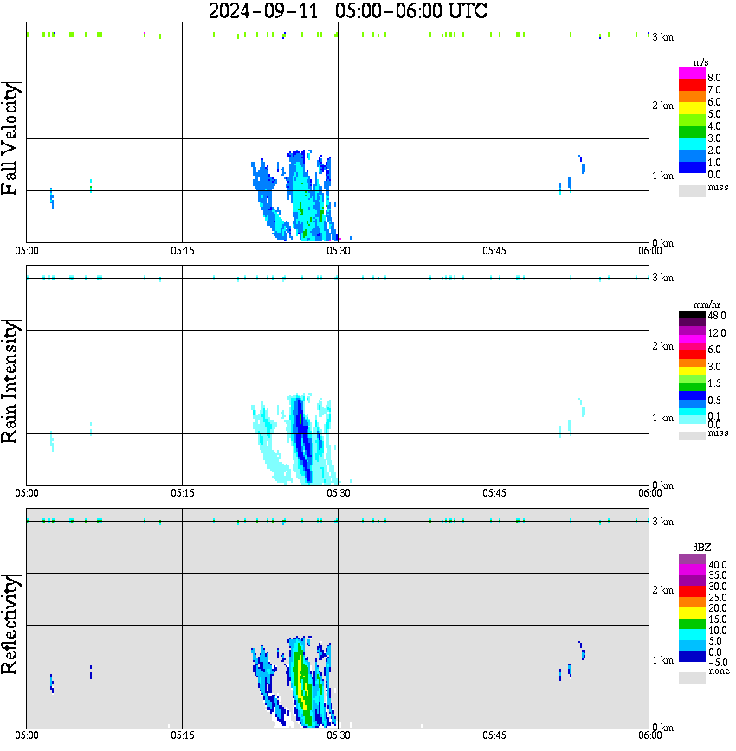The height and width of the screenshot is (751, 736).
Task: Pick the orange swatch in m/s legend
Action: tap(692, 96)
